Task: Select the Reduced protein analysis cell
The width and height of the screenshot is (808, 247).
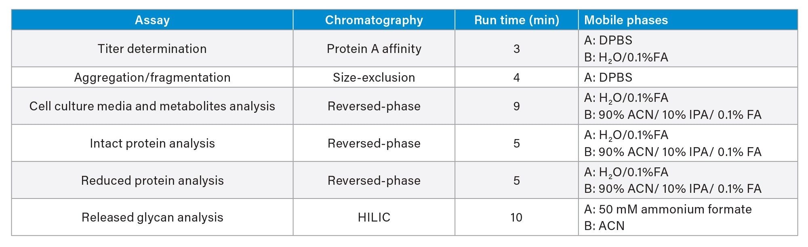Action: pos(152,181)
